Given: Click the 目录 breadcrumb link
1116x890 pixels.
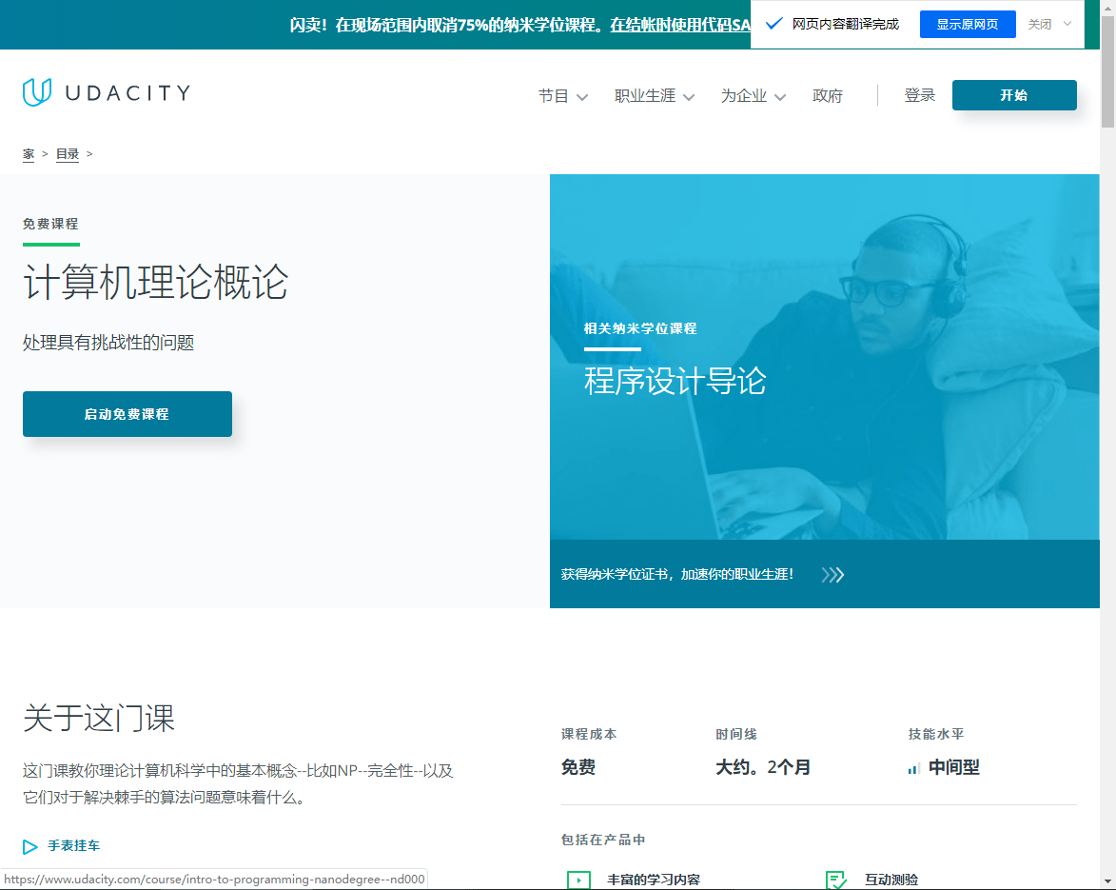Looking at the screenshot, I should 68,154.
